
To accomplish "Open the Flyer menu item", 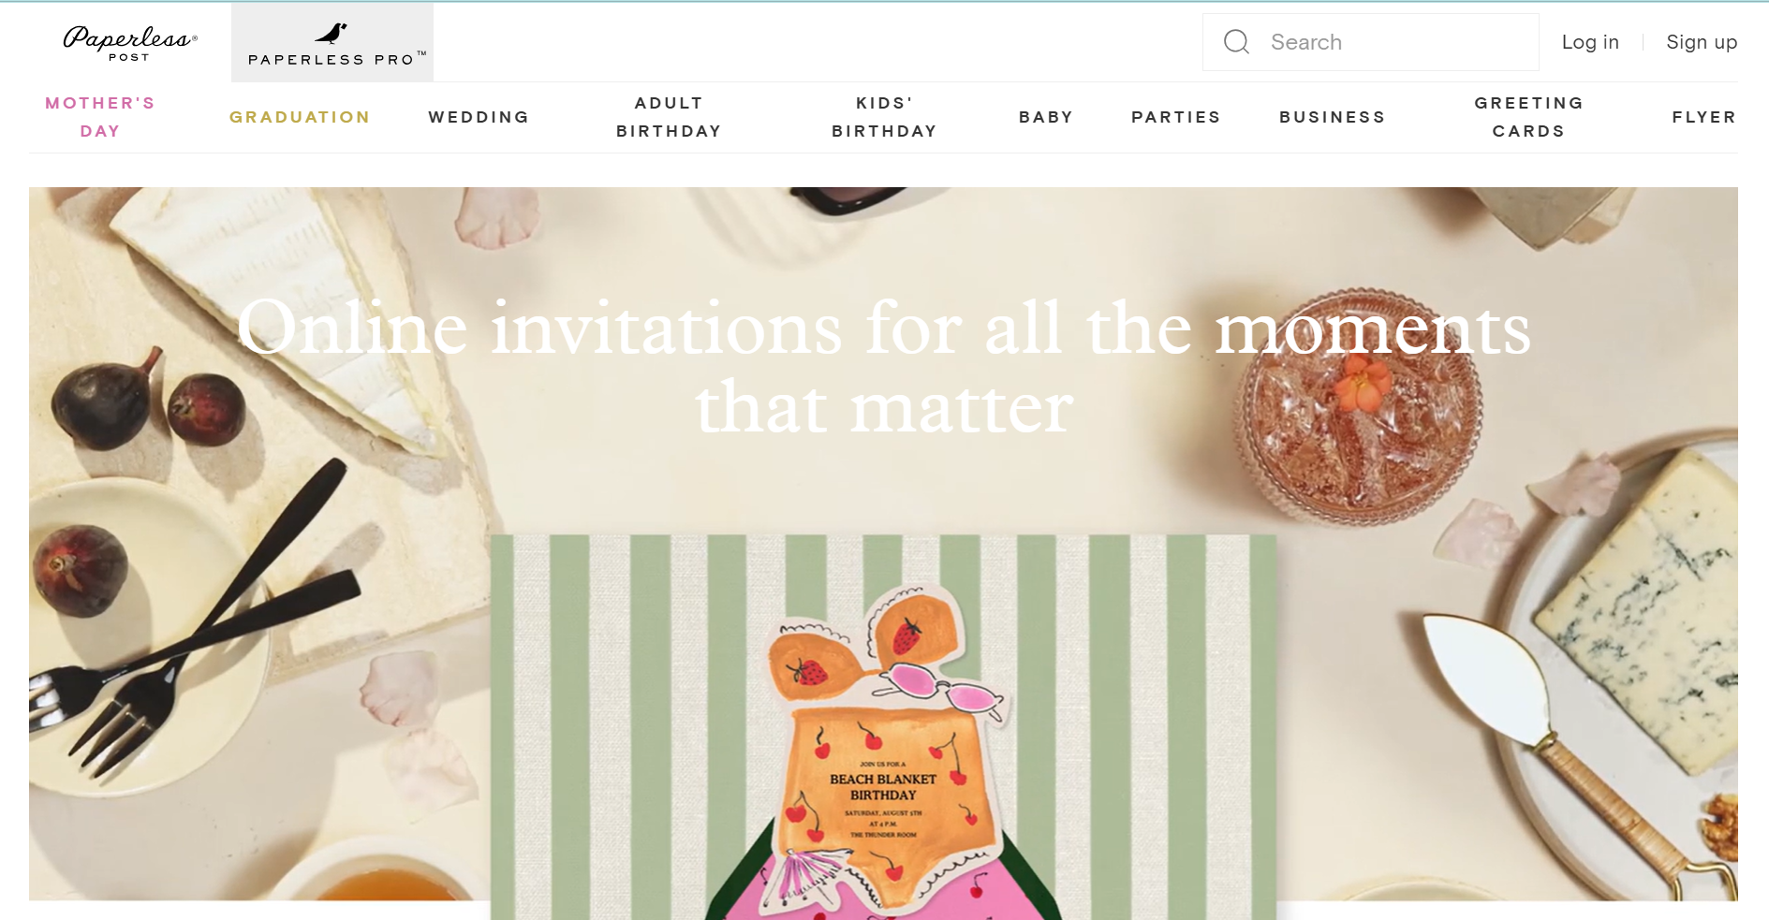I will click(x=1703, y=117).
